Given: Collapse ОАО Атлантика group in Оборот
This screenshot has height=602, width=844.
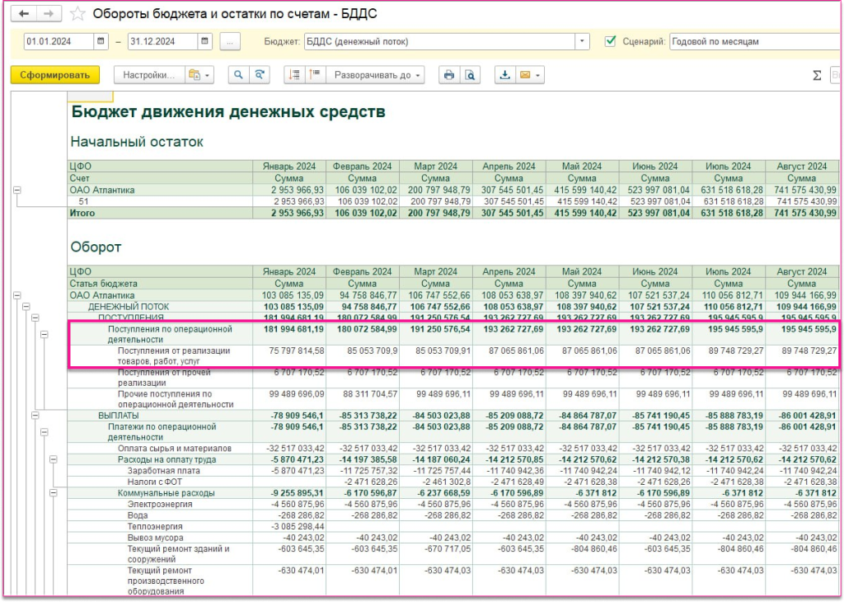Looking at the screenshot, I should (x=17, y=295).
